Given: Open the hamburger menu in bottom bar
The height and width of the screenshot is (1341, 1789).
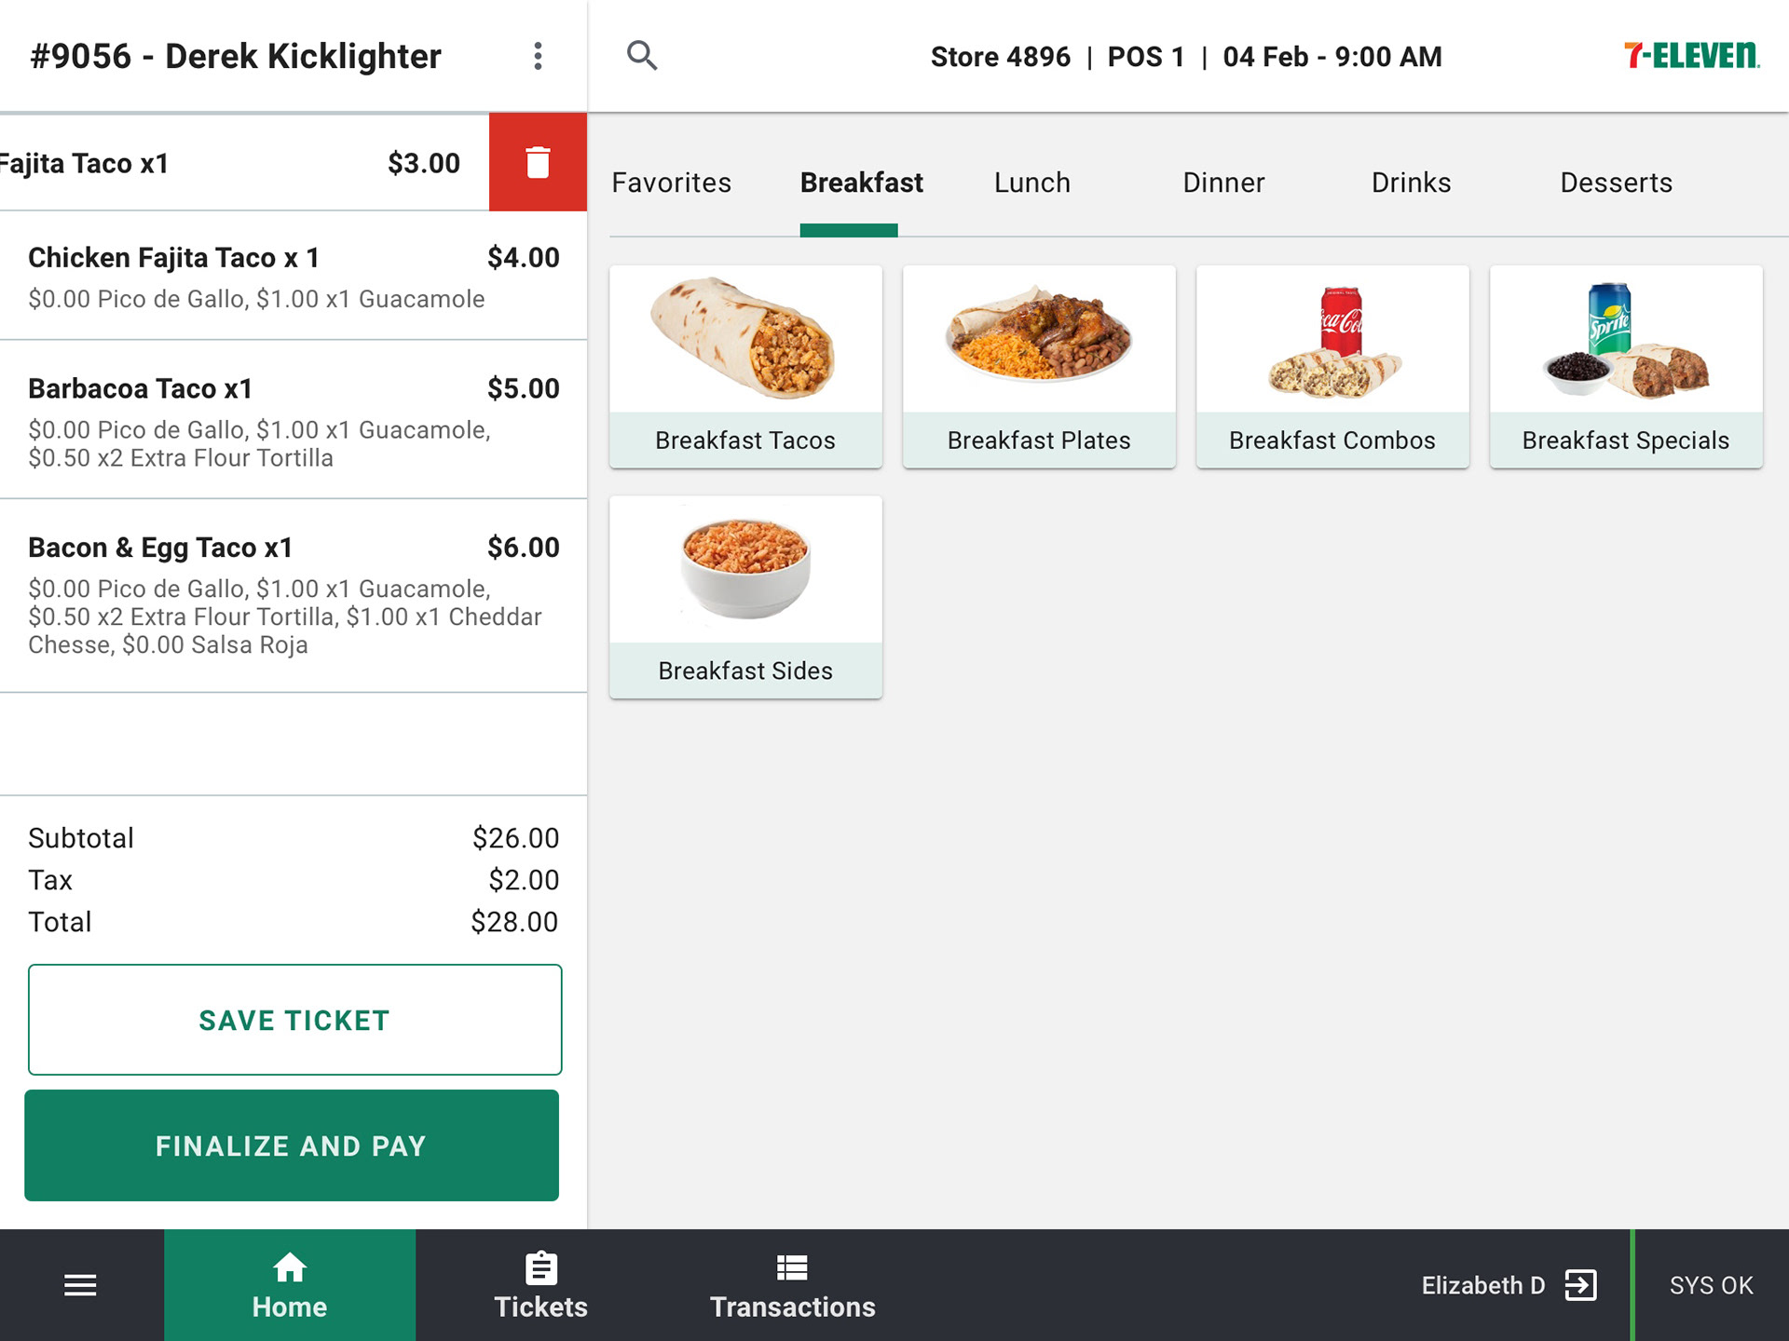Looking at the screenshot, I should coord(80,1285).
